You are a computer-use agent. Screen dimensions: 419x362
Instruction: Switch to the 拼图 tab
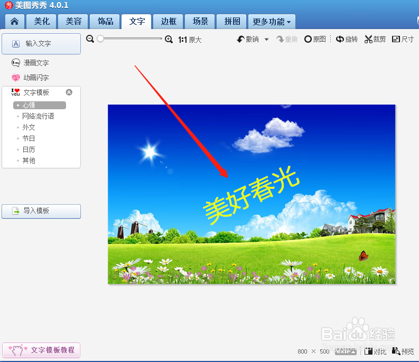[232, 21]
